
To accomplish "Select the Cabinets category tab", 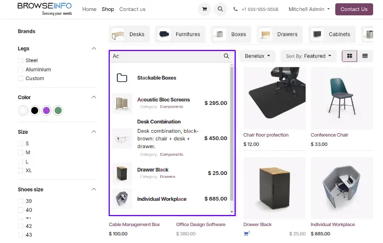I will click(x=332, y=35).
